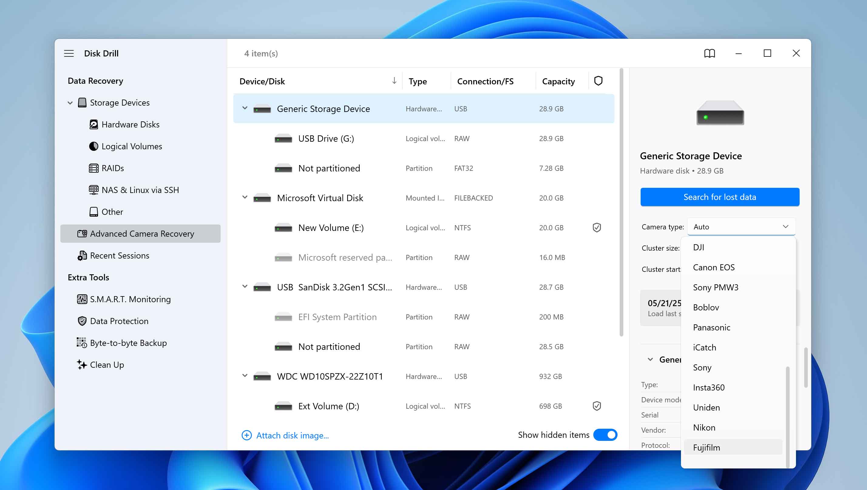Collapse the Storage Devices tree
Screen dimensions: 867x490
tap(70, 103)
